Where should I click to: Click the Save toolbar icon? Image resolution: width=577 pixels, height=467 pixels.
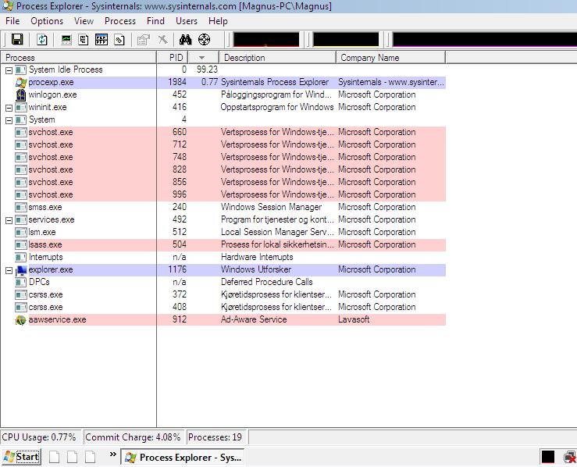(17, 39)
